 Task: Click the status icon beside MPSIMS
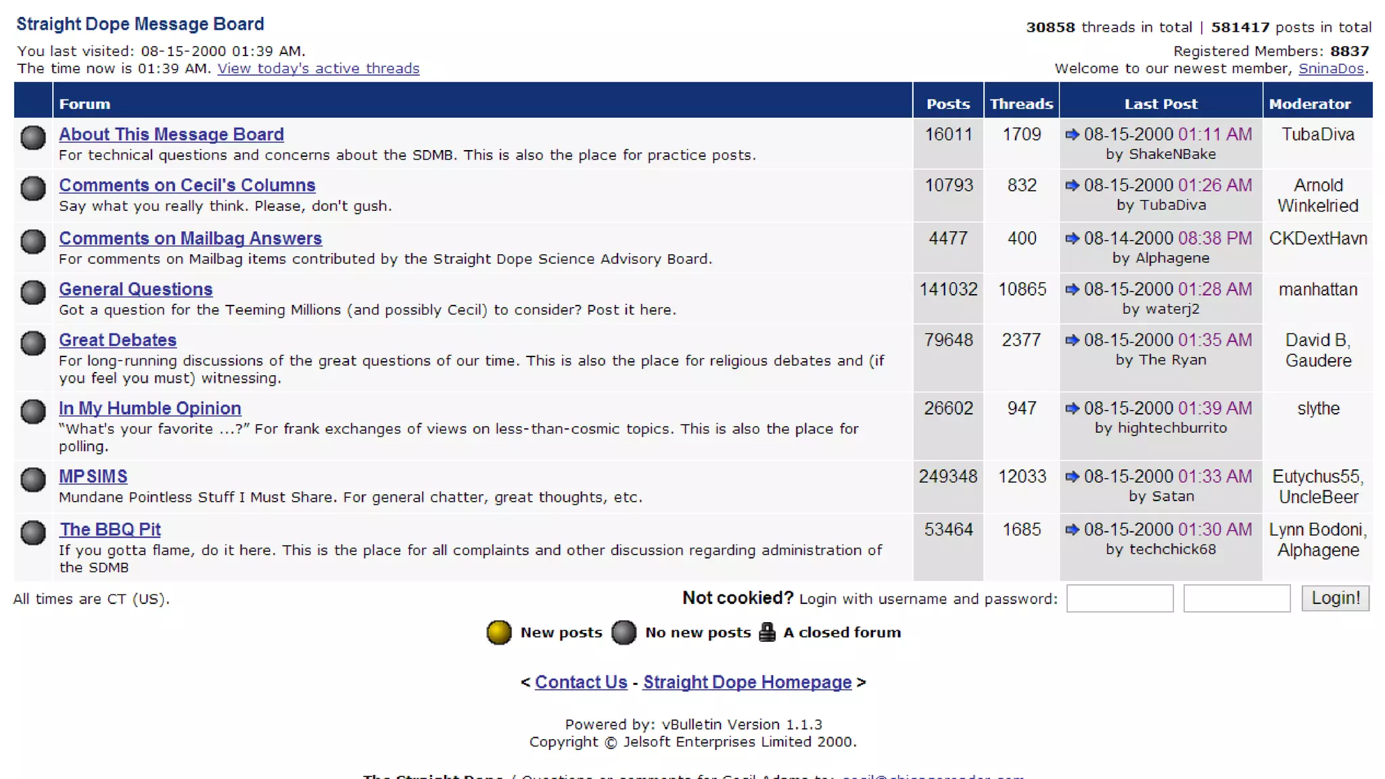(x=32, y=479)
